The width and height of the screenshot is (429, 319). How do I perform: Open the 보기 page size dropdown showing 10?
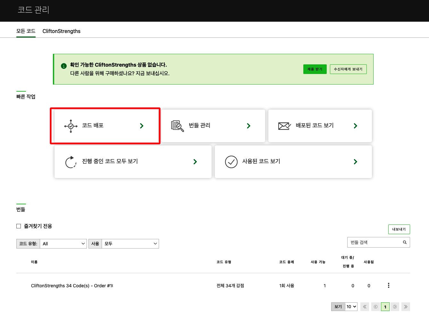[351, 307]
